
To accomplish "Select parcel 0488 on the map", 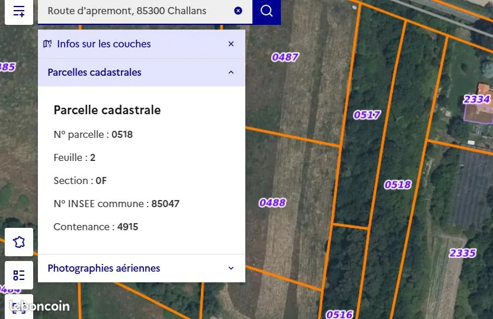I will (x=273, y=202).
